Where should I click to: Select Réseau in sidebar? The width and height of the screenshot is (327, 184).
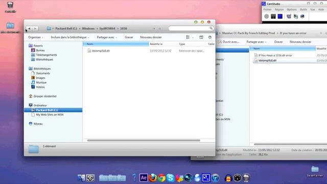pos(38,124)
